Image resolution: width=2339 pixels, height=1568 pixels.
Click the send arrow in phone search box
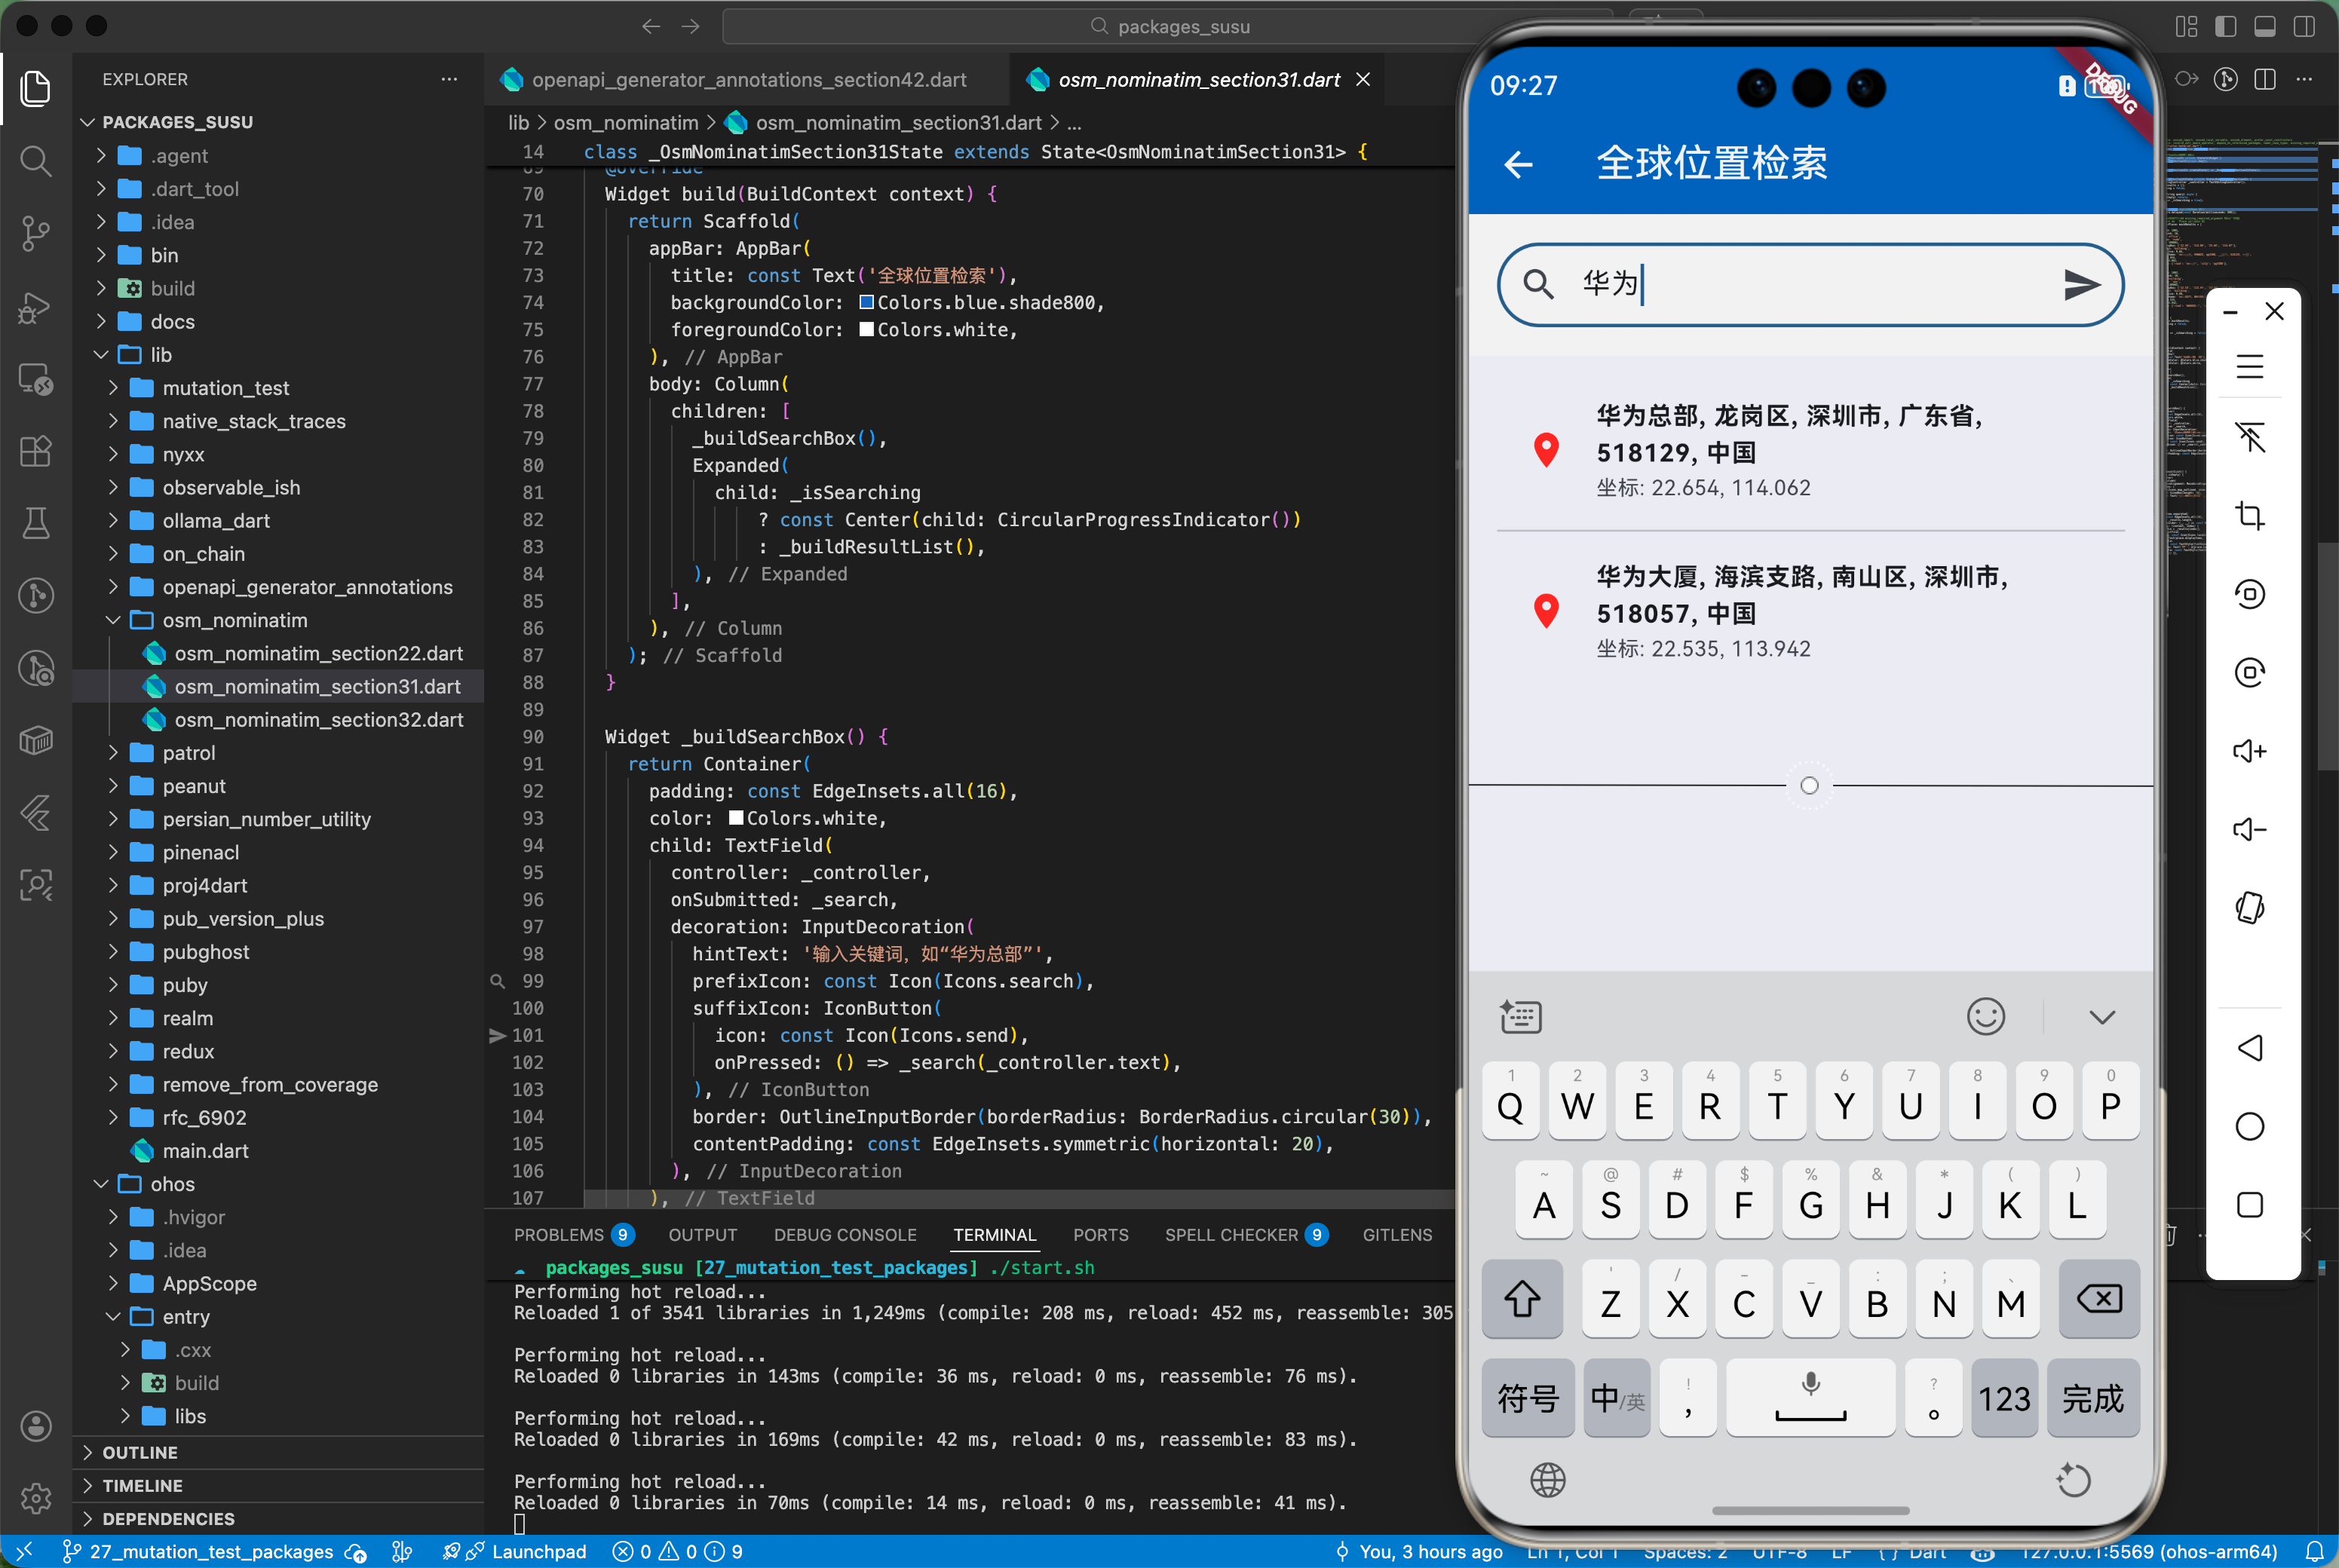pos(2081,286)
